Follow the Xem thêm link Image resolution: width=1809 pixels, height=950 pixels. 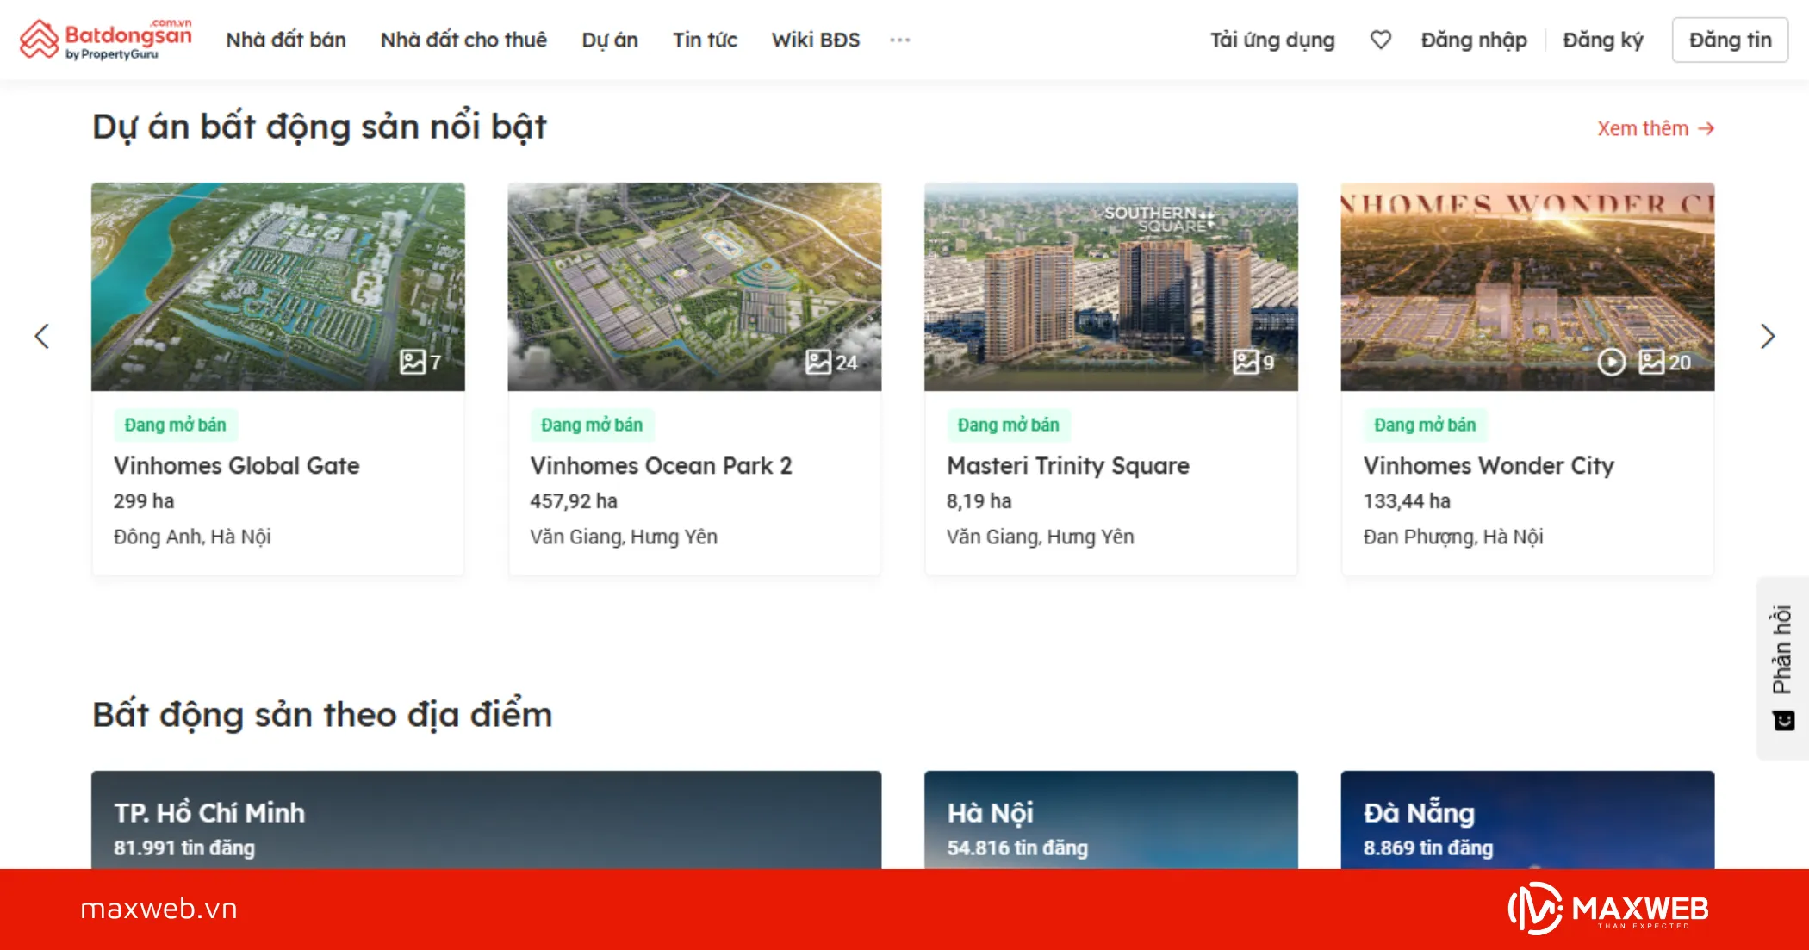[x=1656, y=128]
